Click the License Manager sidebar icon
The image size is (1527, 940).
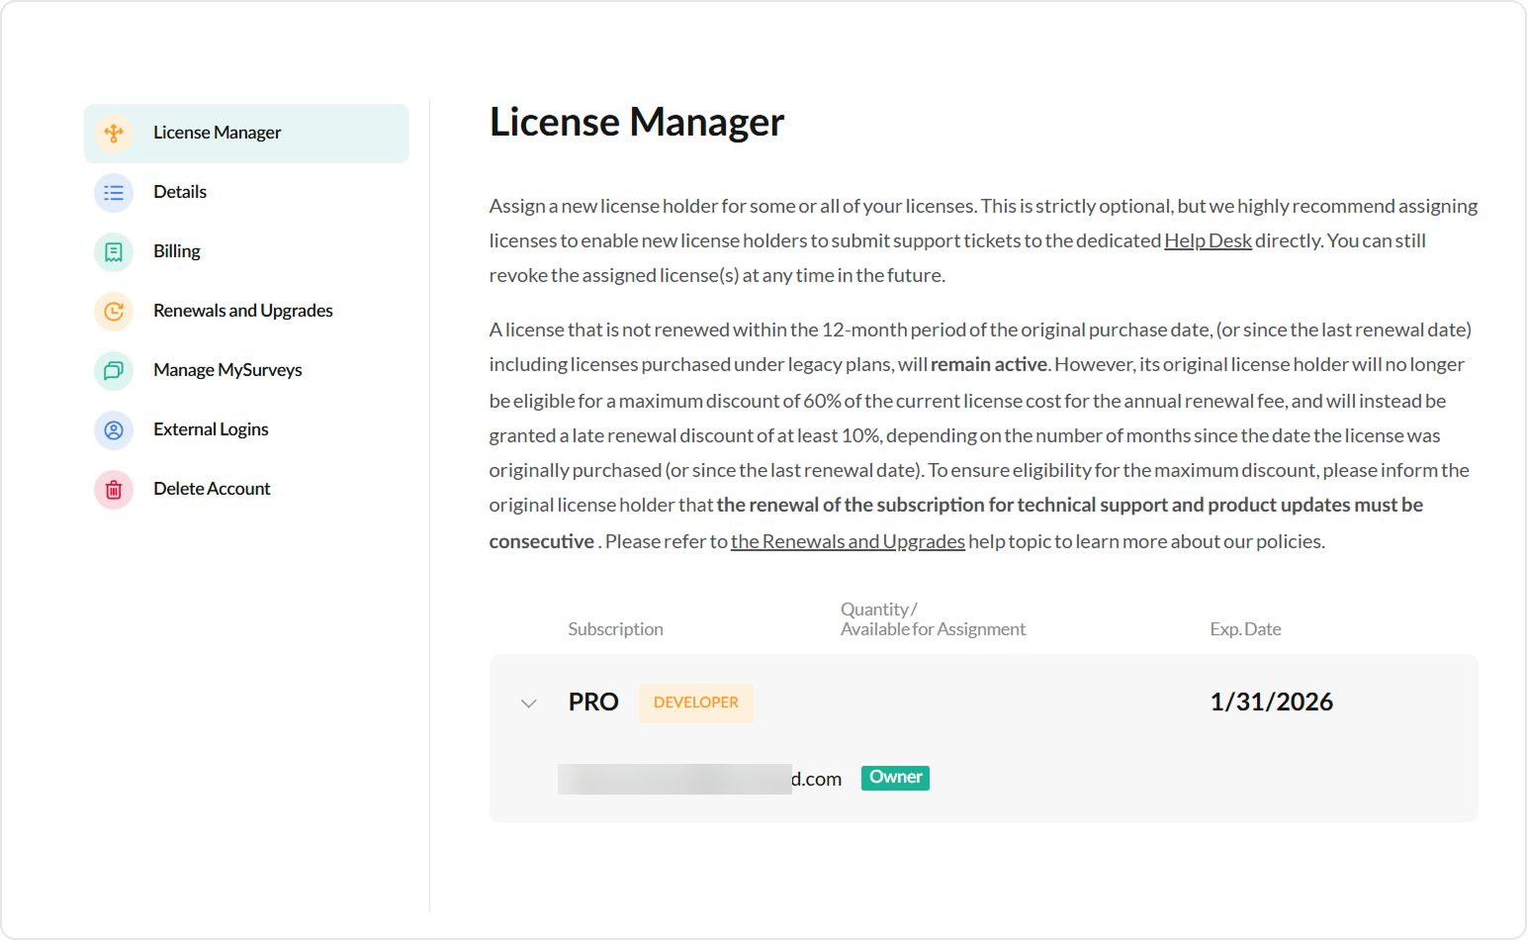114,133
